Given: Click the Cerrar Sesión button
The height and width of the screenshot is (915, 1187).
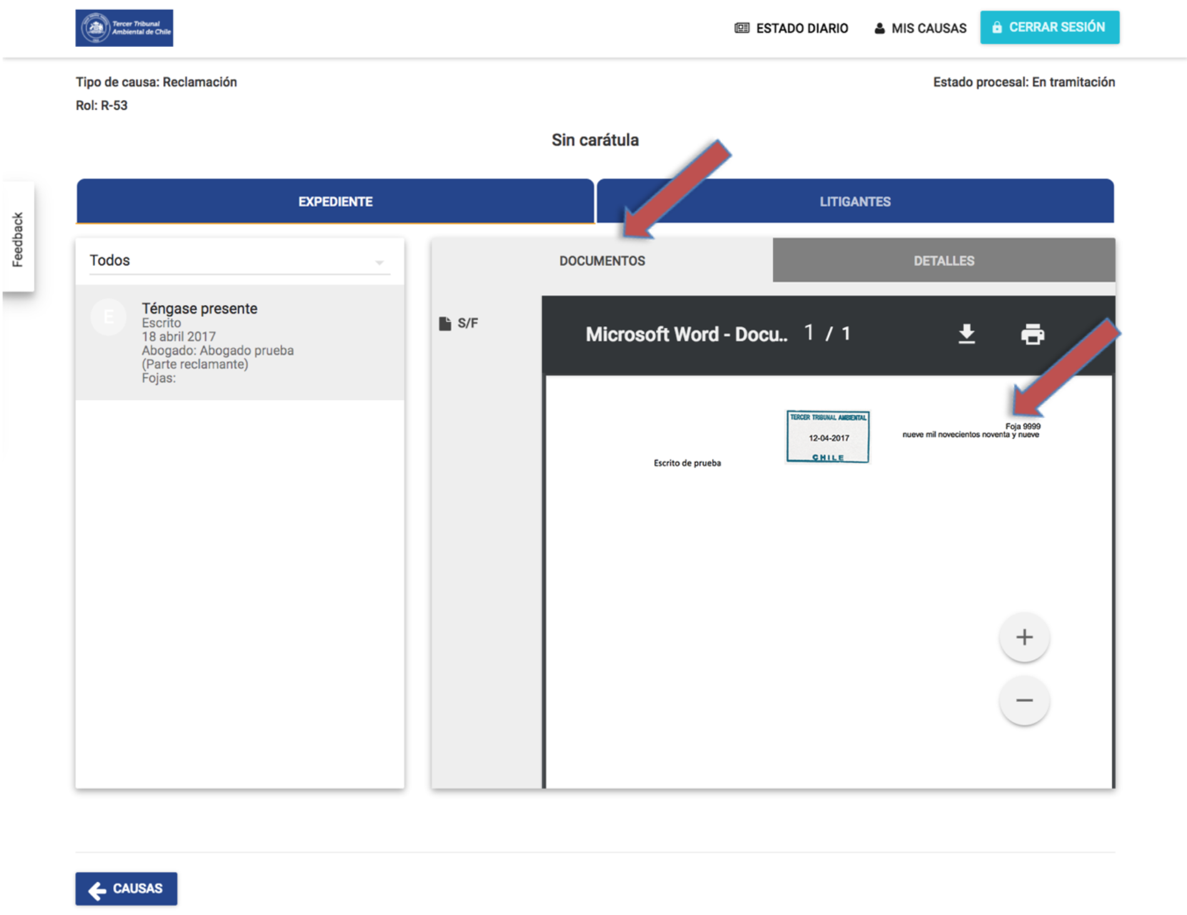Looking at the screenshot, I should 1049,27.
